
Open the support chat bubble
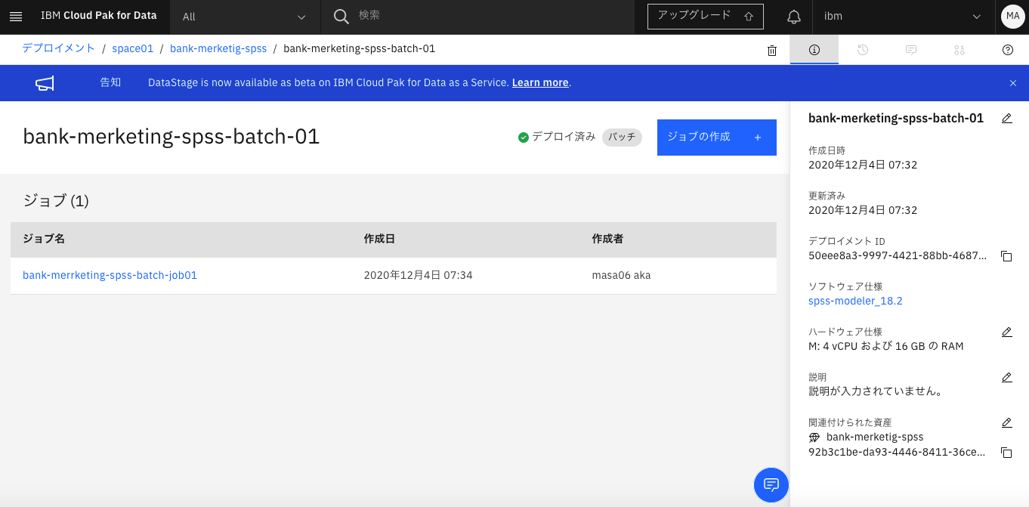[x=771, y=485]
